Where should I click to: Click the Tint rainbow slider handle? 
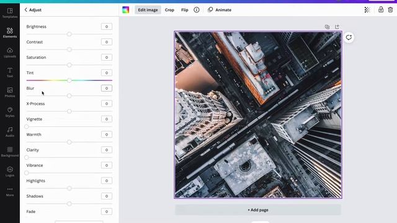coord(69,81)
